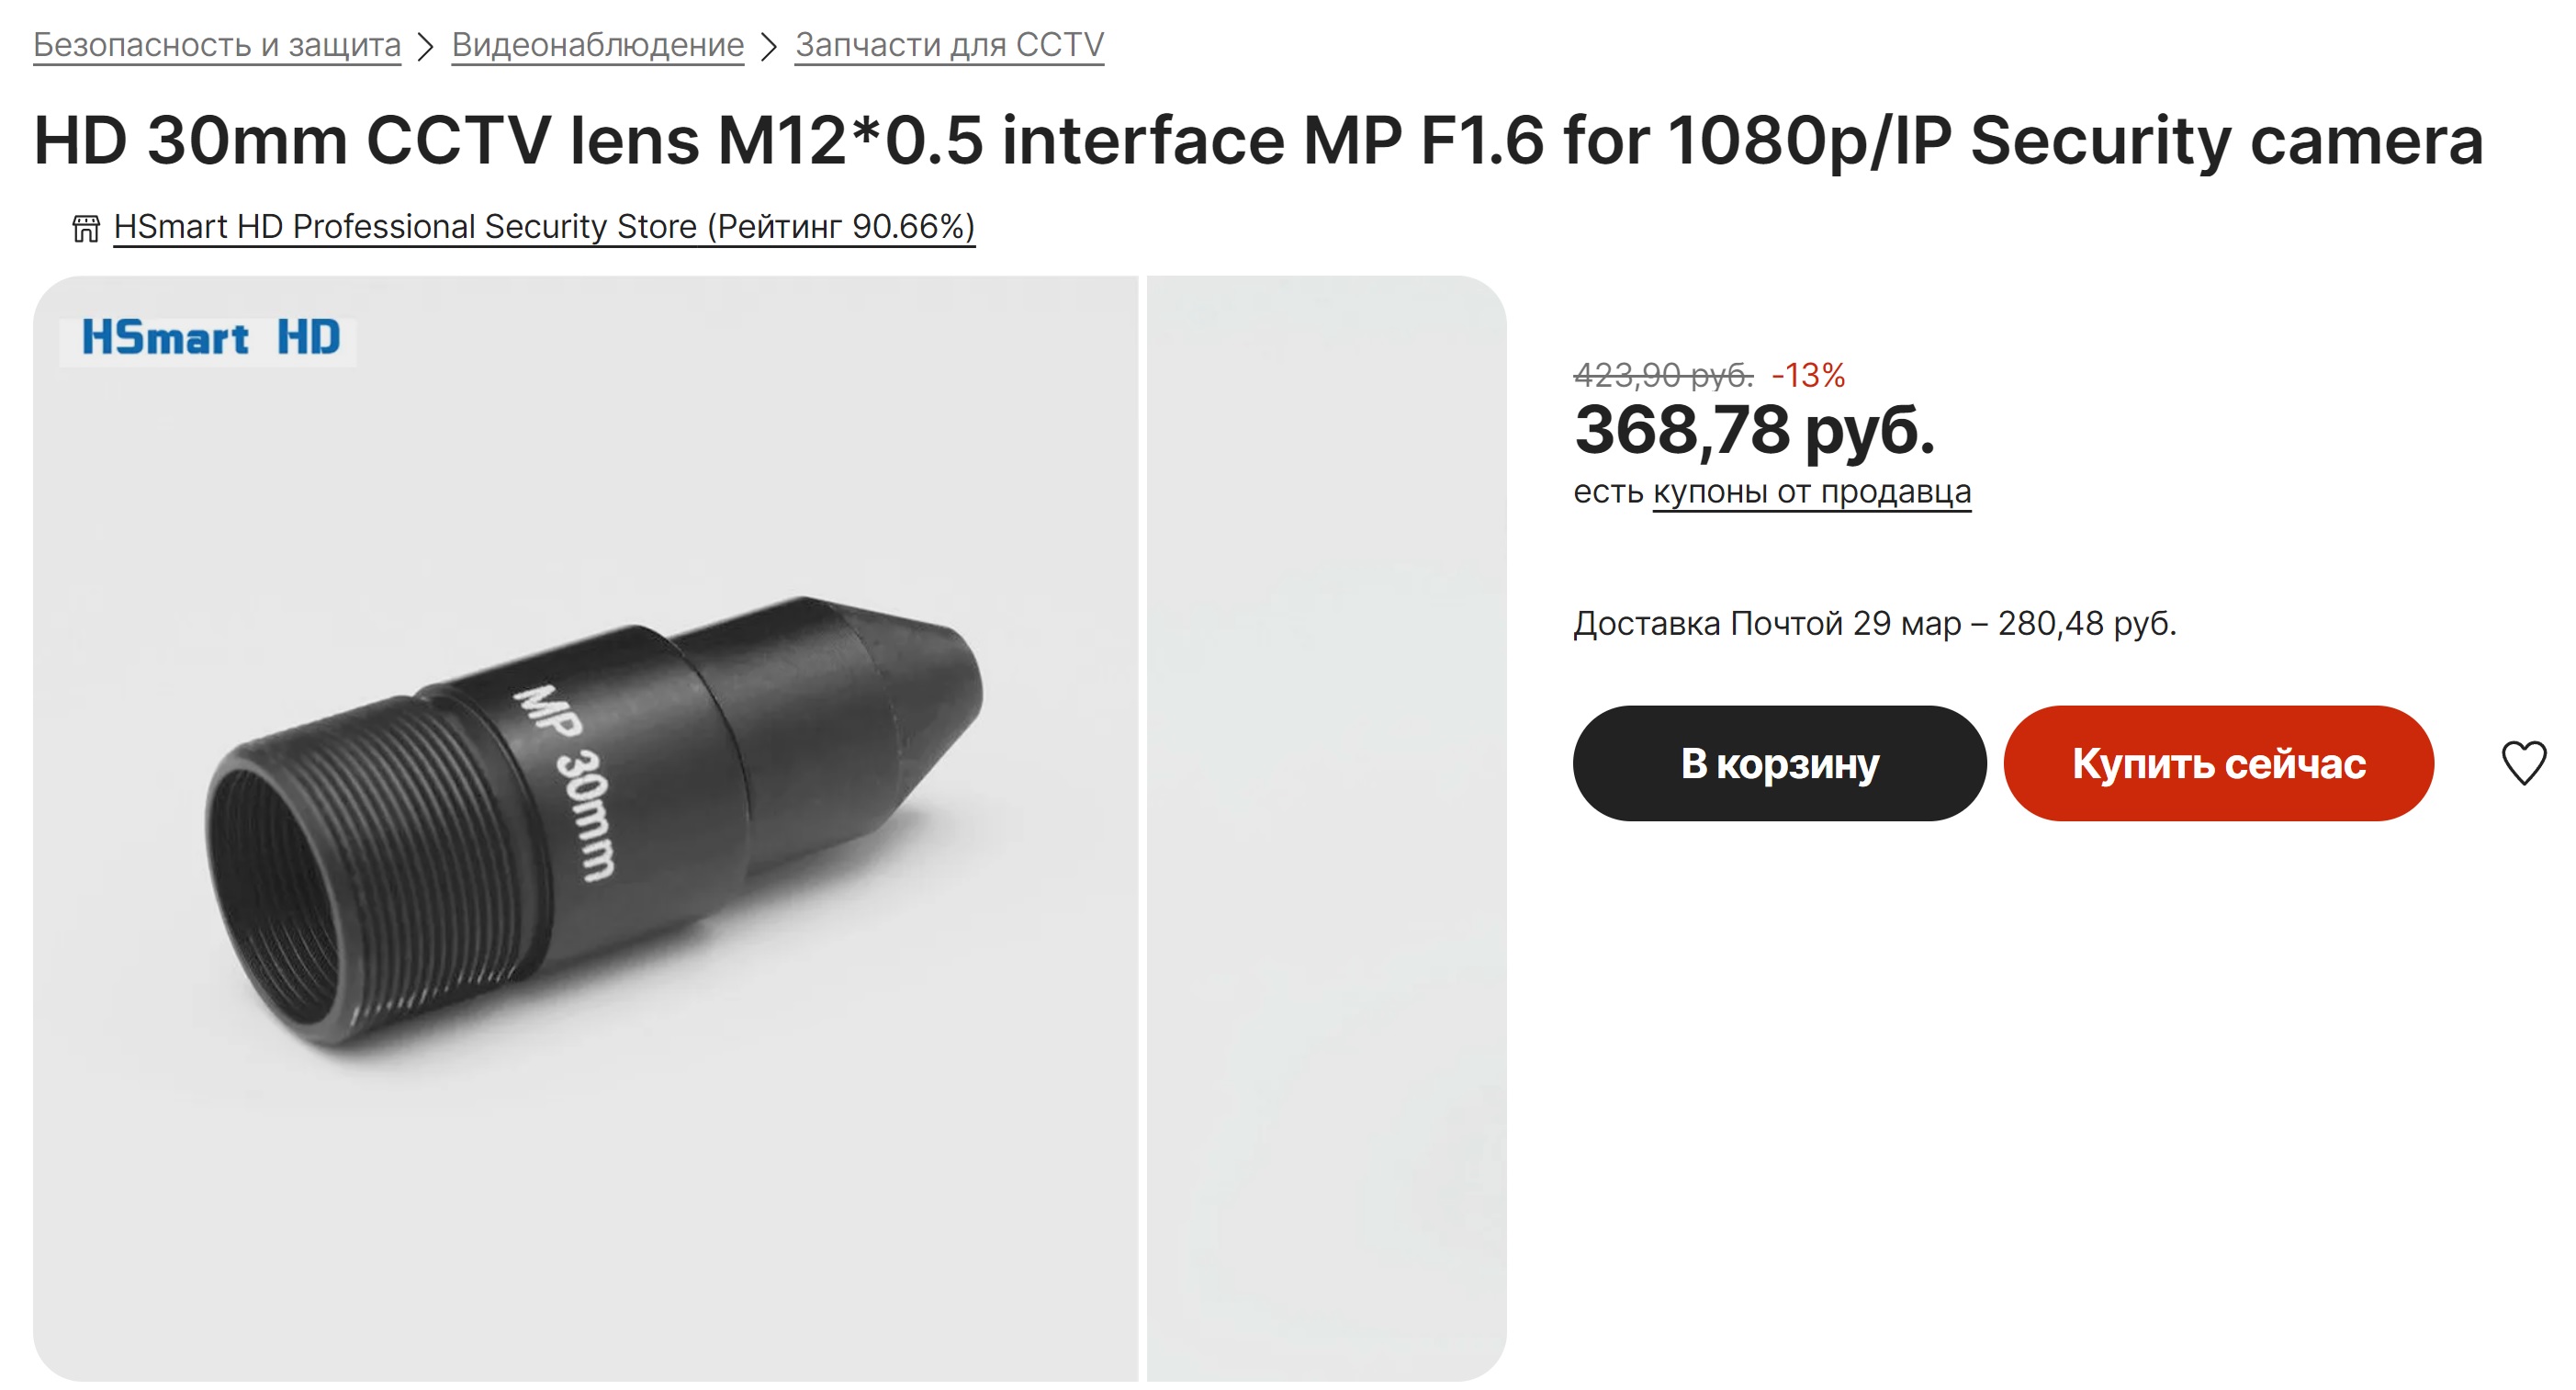Screen dimensions: 2576x1390
Task: Click chevron after Видеонаблюдение breadcrumb
Action: tap(769, 46)
